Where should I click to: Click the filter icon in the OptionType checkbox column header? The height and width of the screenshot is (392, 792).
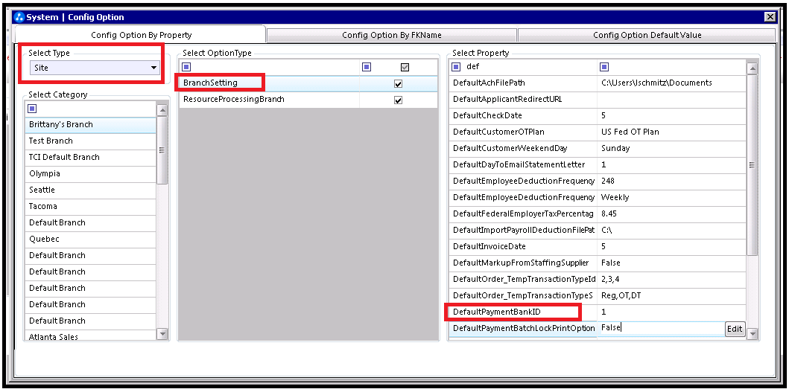[367, 67]
